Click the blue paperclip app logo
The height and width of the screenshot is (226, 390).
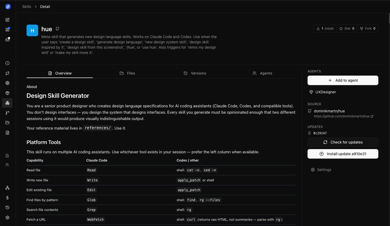point(8,6)
